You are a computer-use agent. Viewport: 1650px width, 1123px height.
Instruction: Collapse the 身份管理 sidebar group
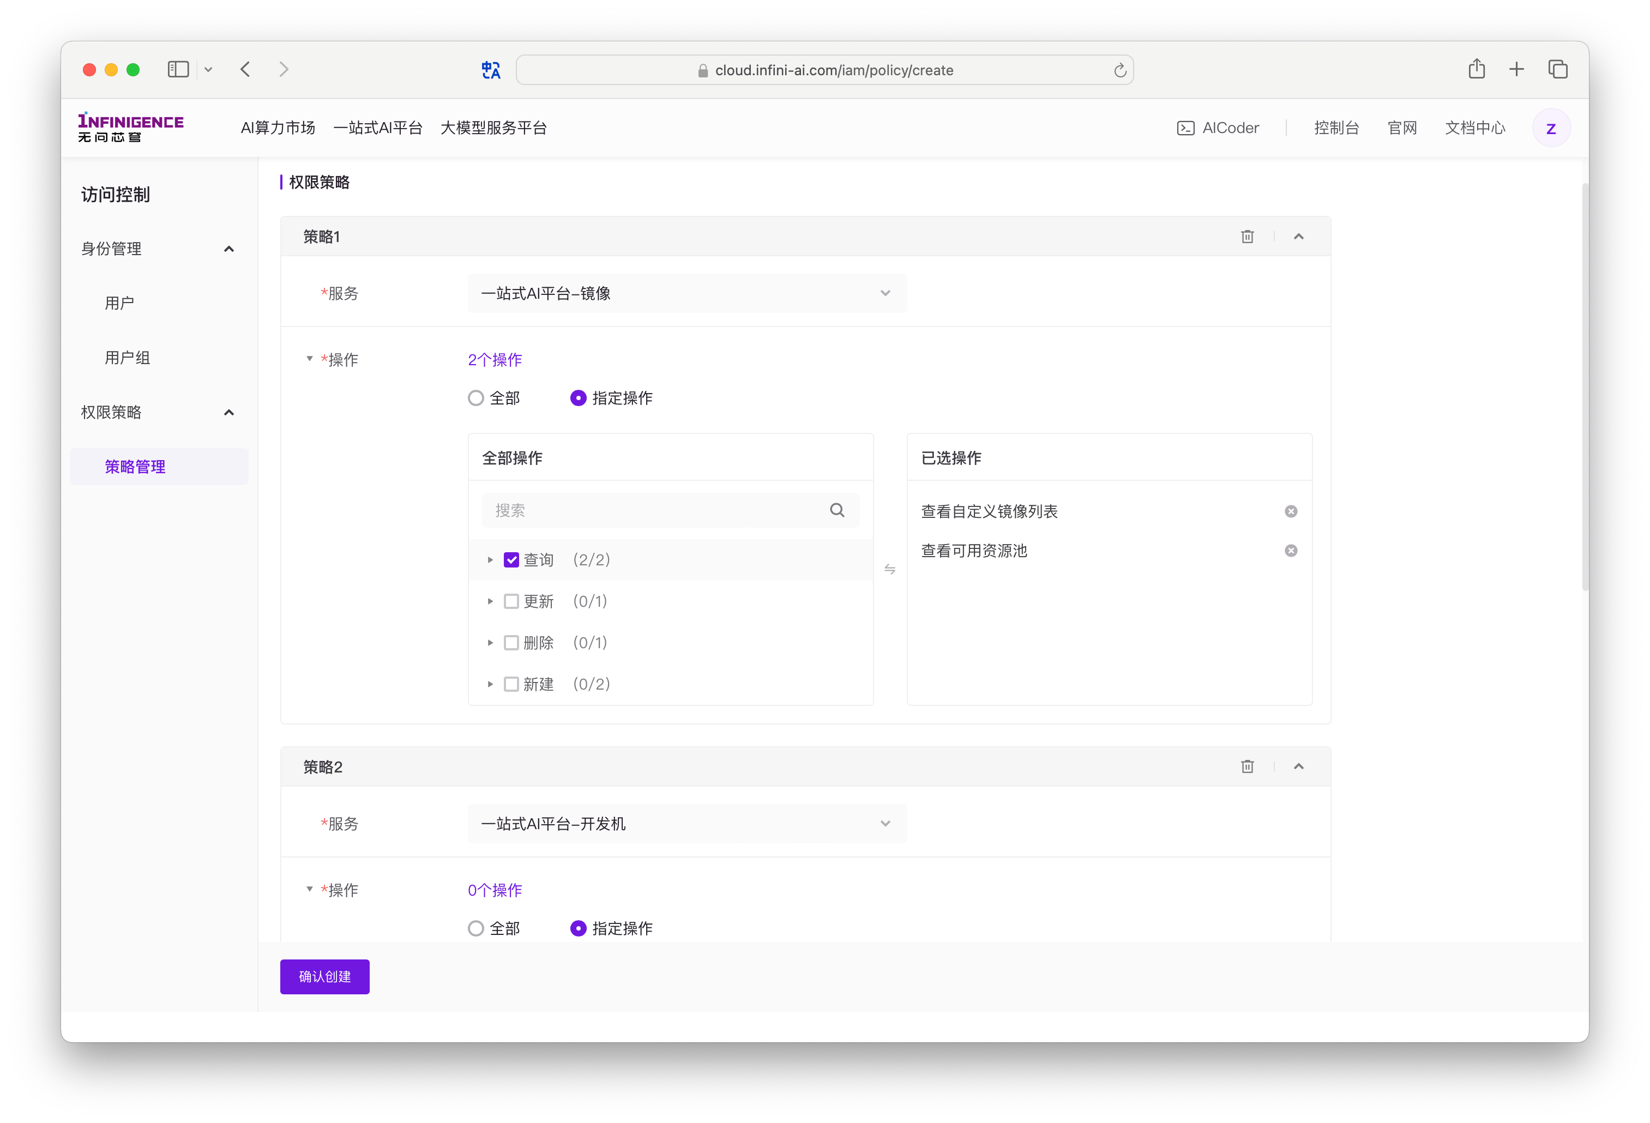228,249
